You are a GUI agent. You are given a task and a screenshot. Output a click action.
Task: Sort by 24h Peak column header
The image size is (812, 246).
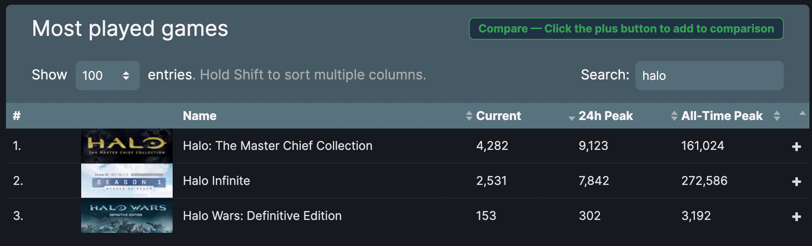(606, 116)
